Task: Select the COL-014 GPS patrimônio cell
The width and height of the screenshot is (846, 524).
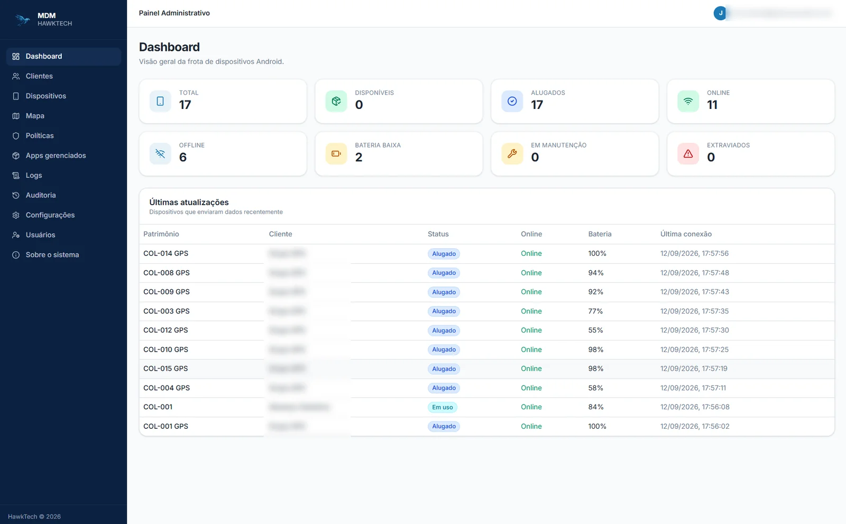Action: point(166,254)
